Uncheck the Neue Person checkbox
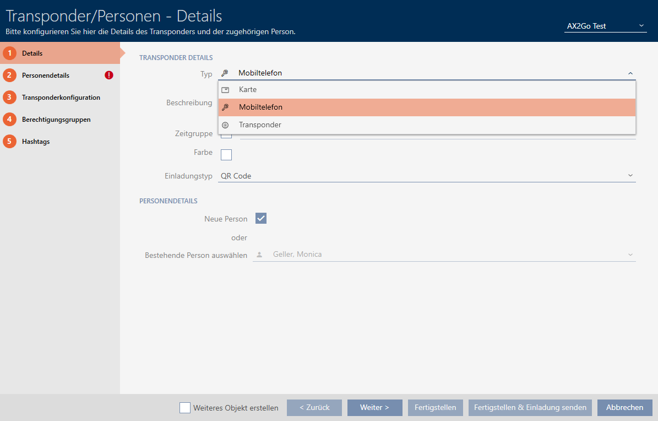The width and height of the screenshot is (658, 421). tap(261, 219)
